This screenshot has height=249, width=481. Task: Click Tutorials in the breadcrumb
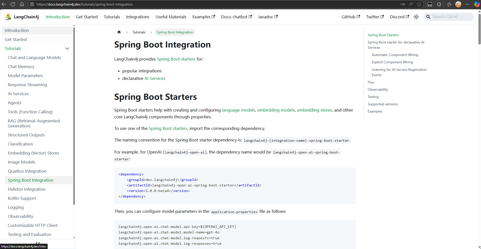(x=139, y=32)
